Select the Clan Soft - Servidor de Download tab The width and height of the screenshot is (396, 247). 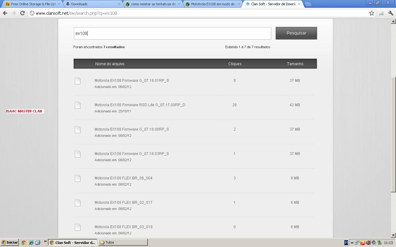tap(273, 4)
